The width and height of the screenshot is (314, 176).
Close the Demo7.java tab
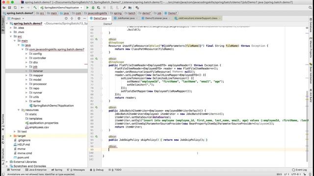click(x=109, y=18)
